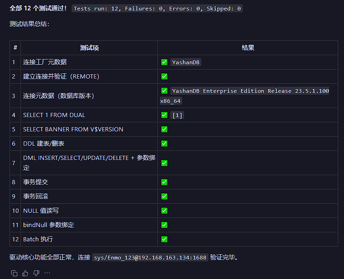
Task: Open the more options ellipsis menu
Action: (47, 273)
